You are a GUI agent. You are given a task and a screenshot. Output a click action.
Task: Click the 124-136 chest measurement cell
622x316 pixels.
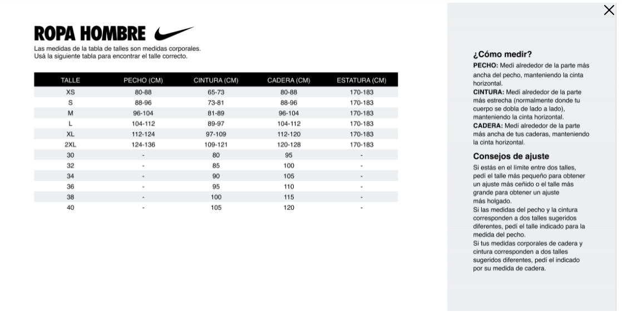[x=143, y=144]
